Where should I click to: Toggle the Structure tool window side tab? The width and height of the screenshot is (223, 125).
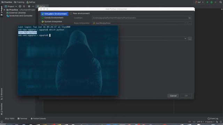tap(1, 94)
